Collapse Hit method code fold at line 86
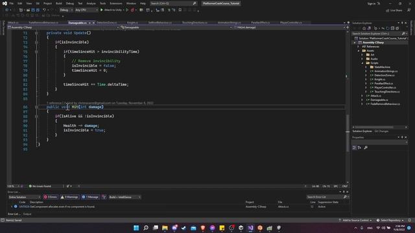 pyautogui.click(x=36, y=107)
